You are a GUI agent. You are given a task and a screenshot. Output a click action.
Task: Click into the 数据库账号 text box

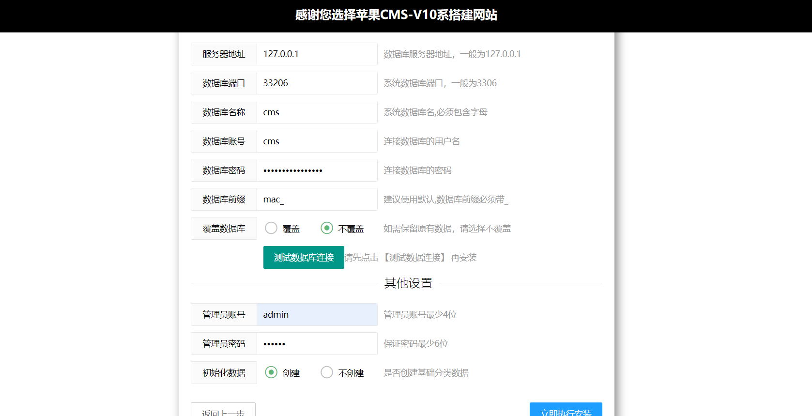tap(317, 141)
